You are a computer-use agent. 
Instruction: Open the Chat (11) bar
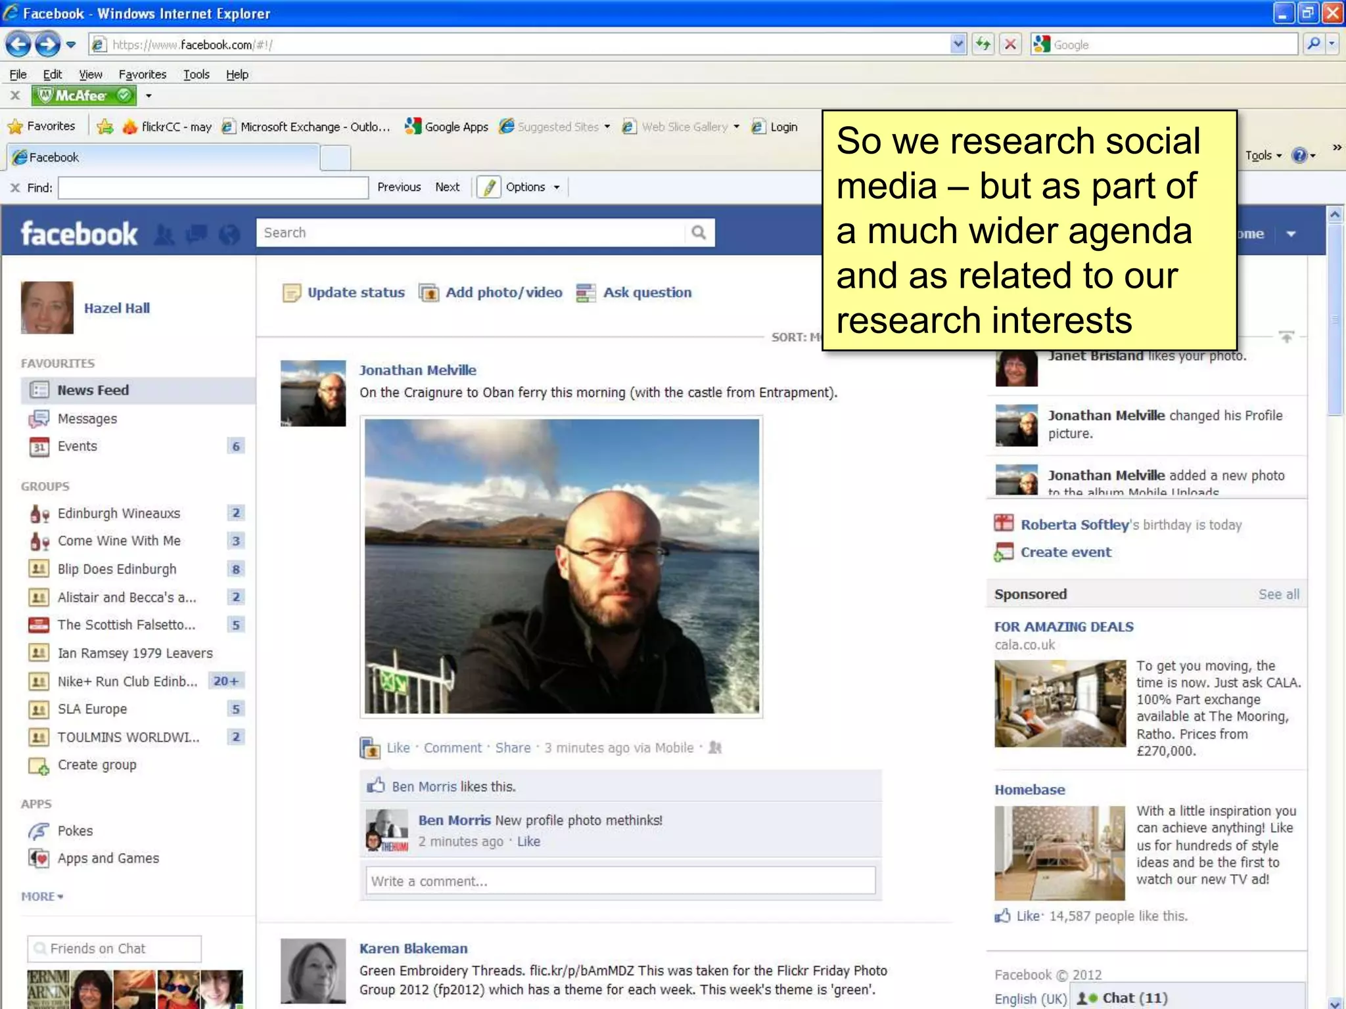[x=1188, y=998]
